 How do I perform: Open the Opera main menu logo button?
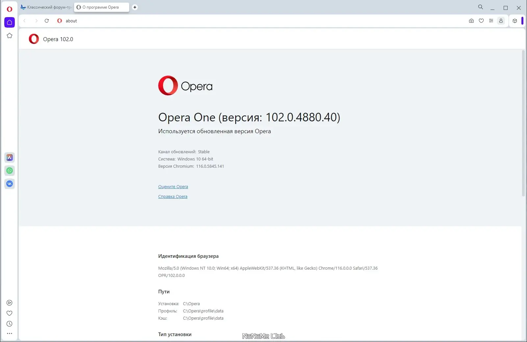click(10, 9)
